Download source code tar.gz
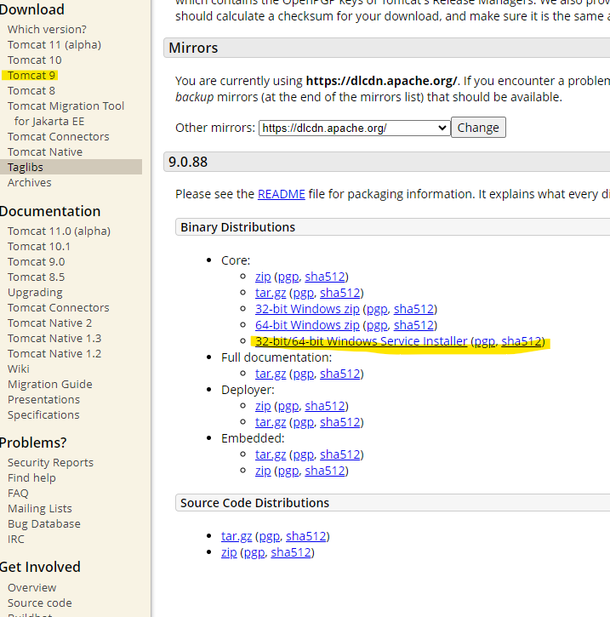This screenshot has height=617, width=610. tap(237, 536)
